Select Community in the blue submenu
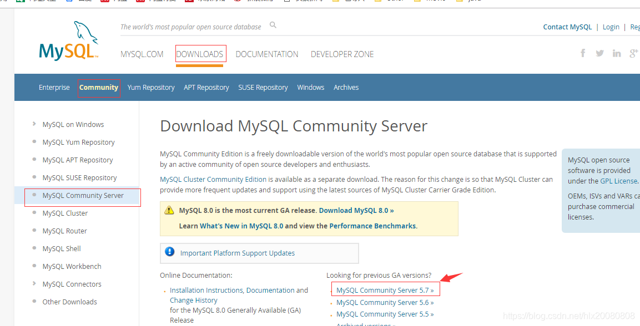The height and width of the screenshot is (326, 640). (99, 88)
